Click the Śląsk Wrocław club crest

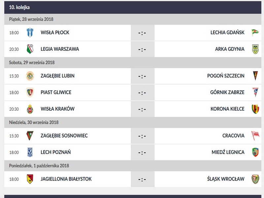255,179
